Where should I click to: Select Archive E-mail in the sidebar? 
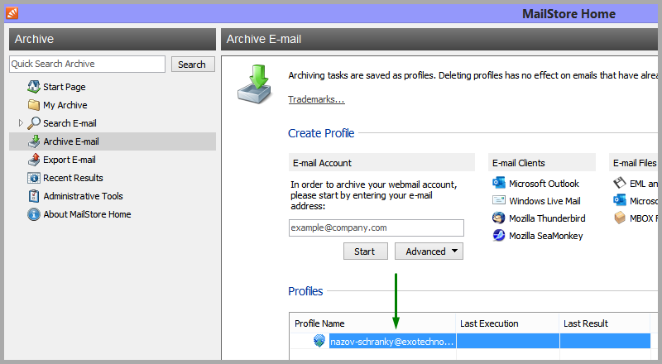pos(70,141)
